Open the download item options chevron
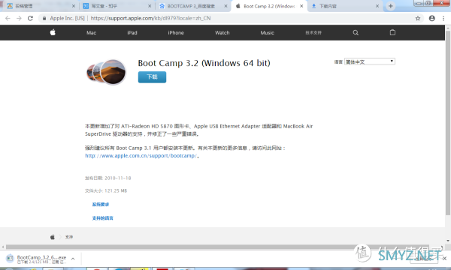The image size is (451, 270). (73, 259)
